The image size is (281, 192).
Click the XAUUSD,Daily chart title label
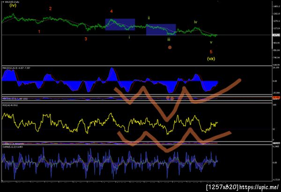click(x=12, y=2)
